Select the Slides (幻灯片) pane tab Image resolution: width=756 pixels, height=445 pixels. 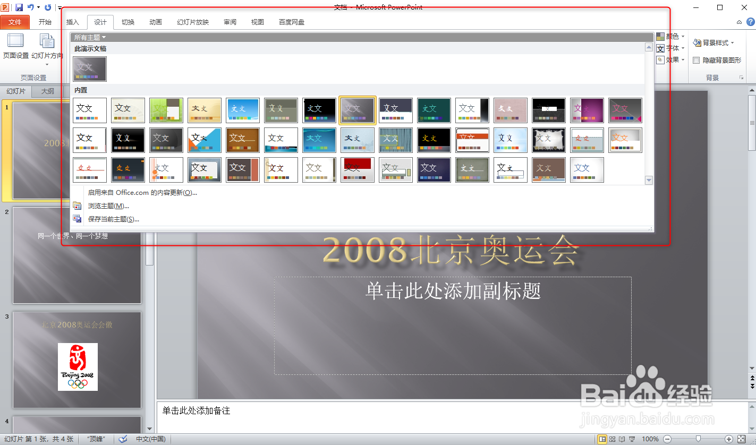click(x=16, y=91)
